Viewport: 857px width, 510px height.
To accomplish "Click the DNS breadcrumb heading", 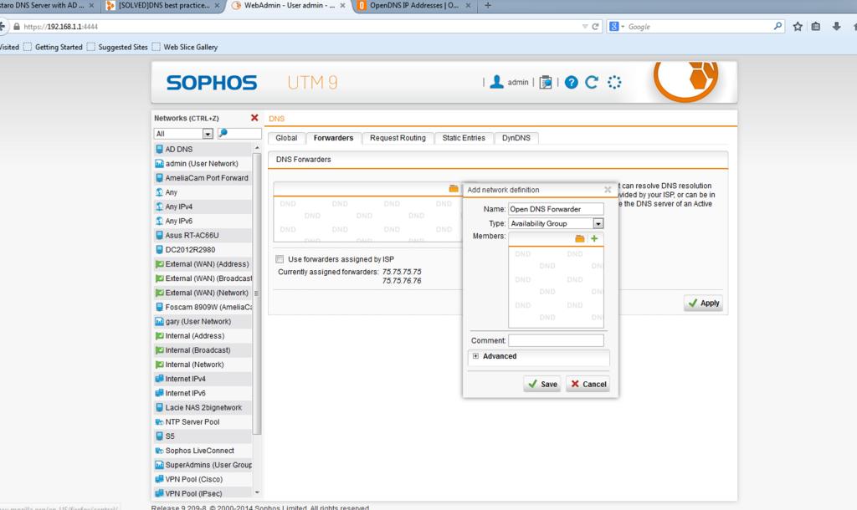I will [276, 119].
